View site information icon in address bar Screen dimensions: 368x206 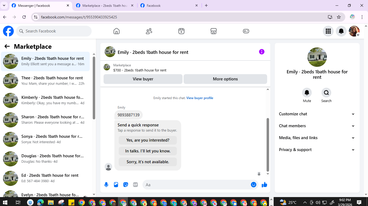35,17
